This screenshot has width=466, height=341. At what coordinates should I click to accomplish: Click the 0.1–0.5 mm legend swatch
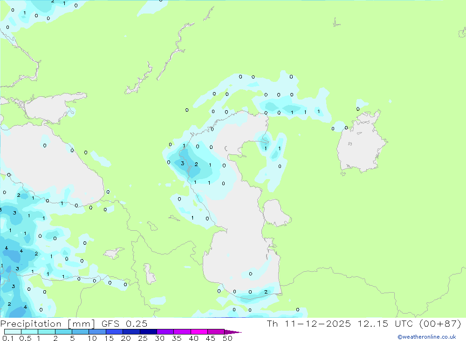tap(13, 332)
